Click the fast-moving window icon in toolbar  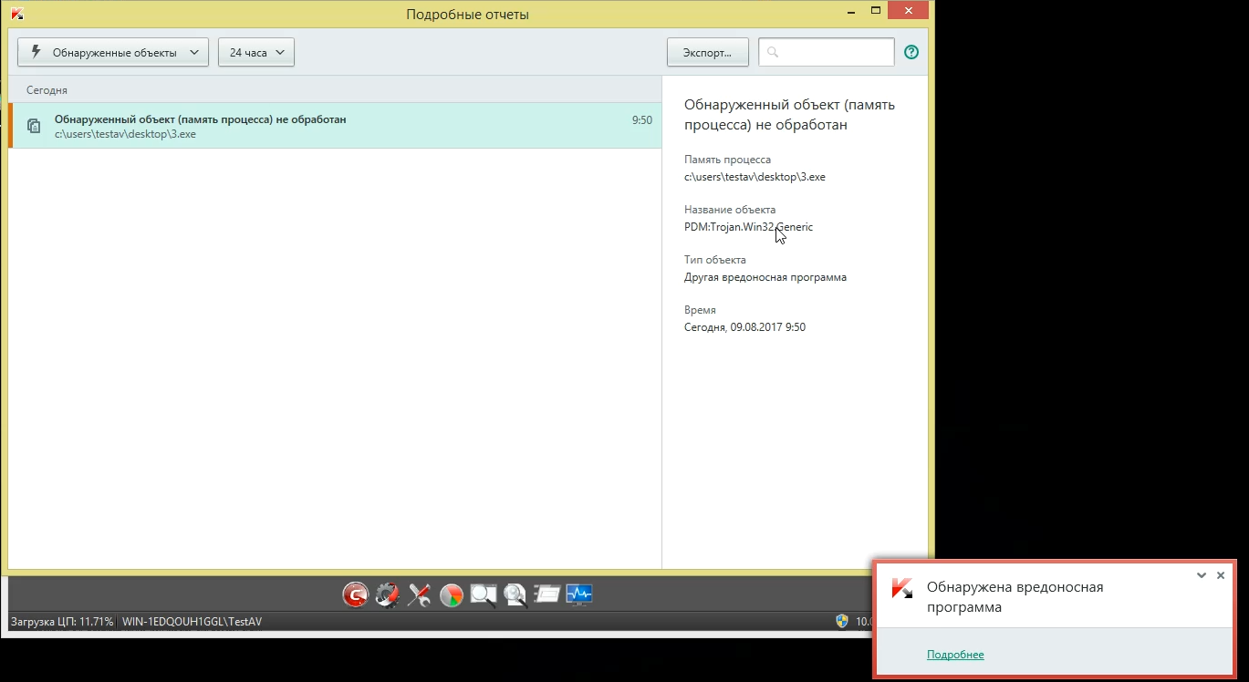tap(546, 595)
